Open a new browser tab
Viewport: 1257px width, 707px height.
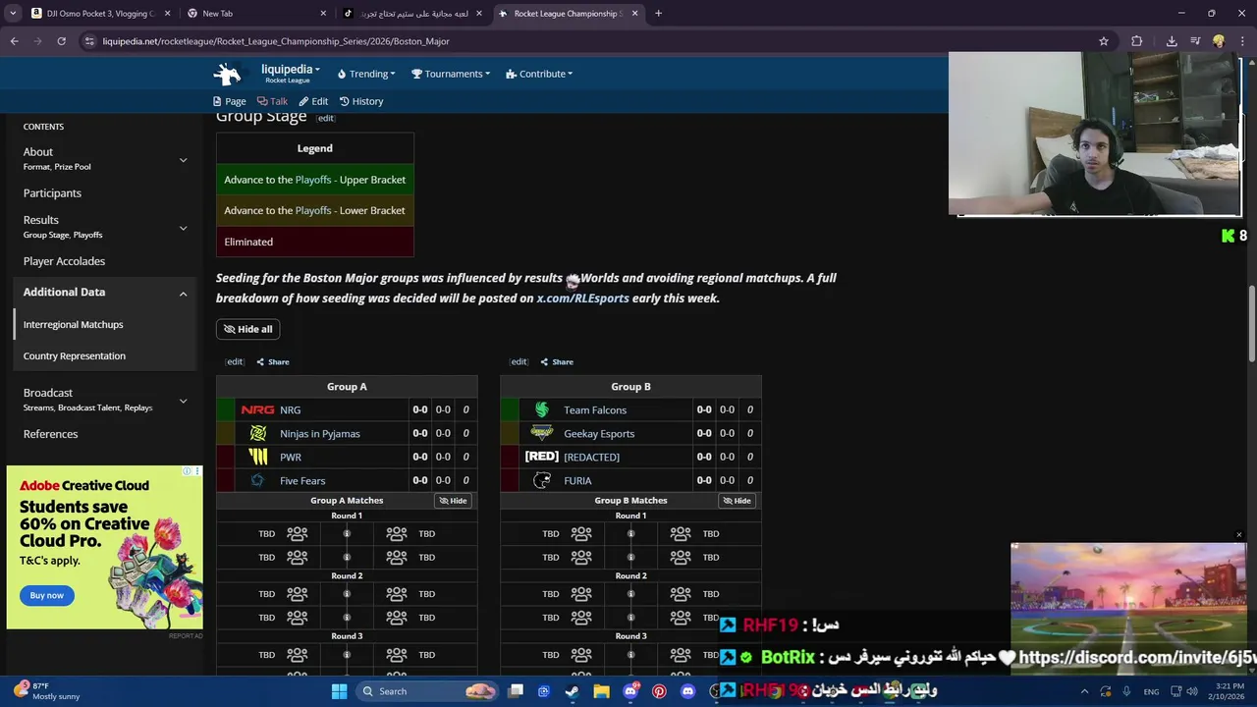658,14
